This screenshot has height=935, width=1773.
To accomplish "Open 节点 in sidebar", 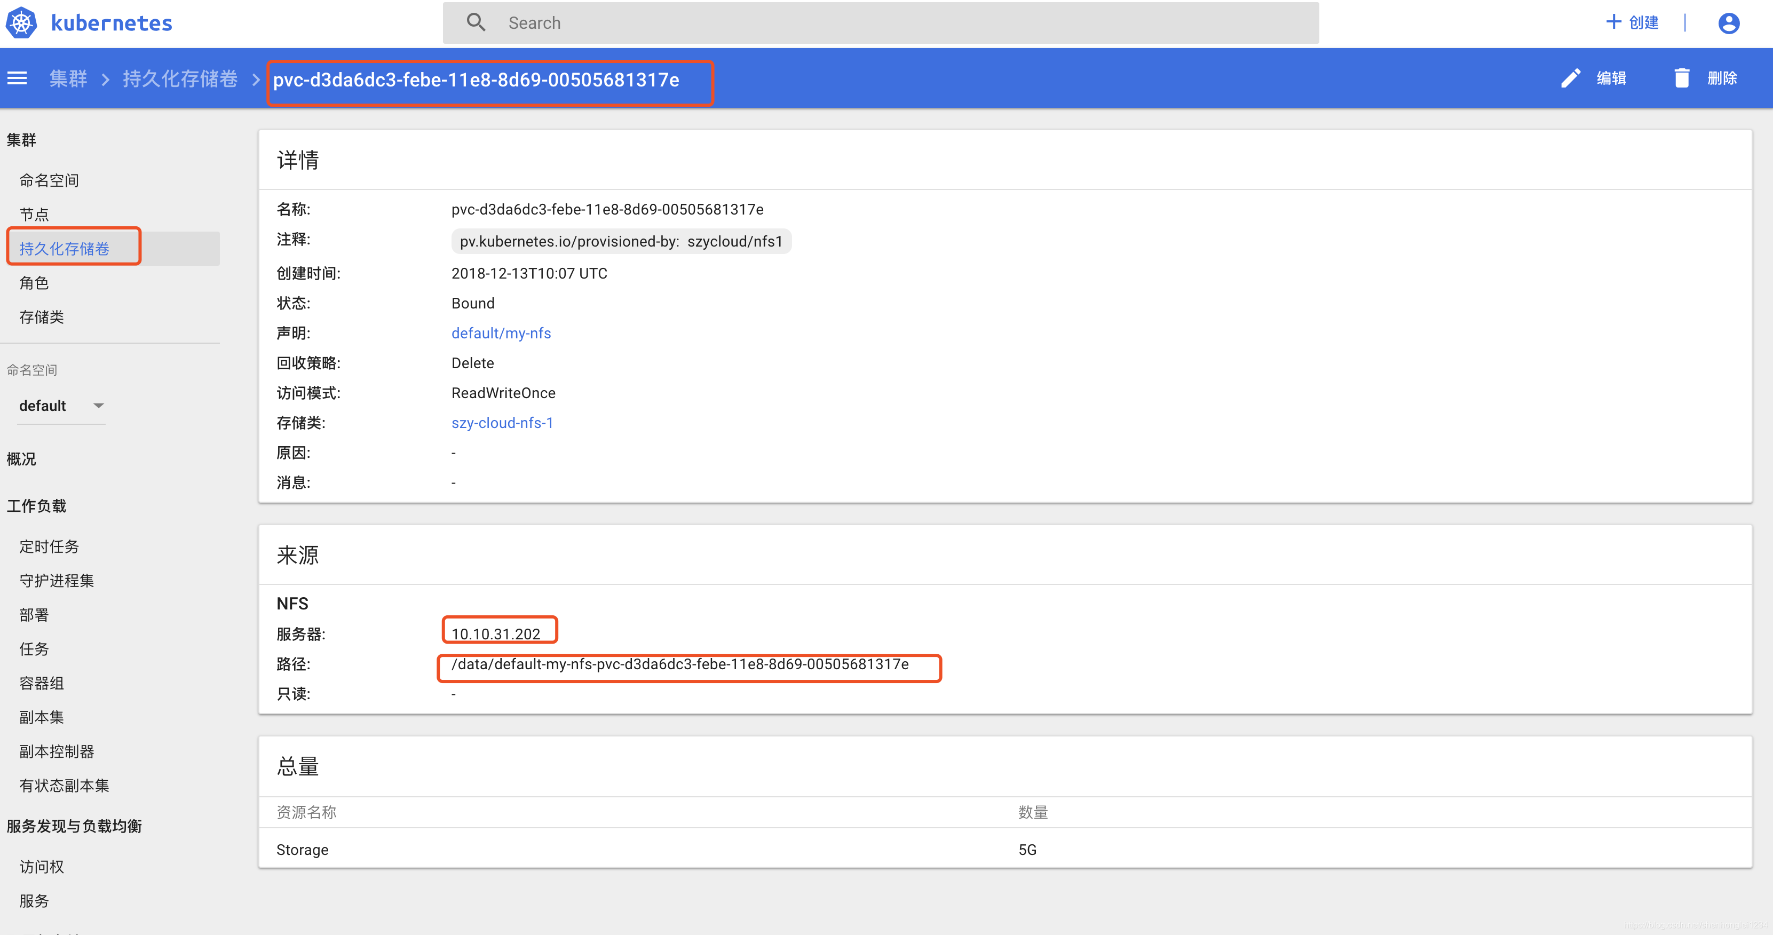I will click(34, 215).
